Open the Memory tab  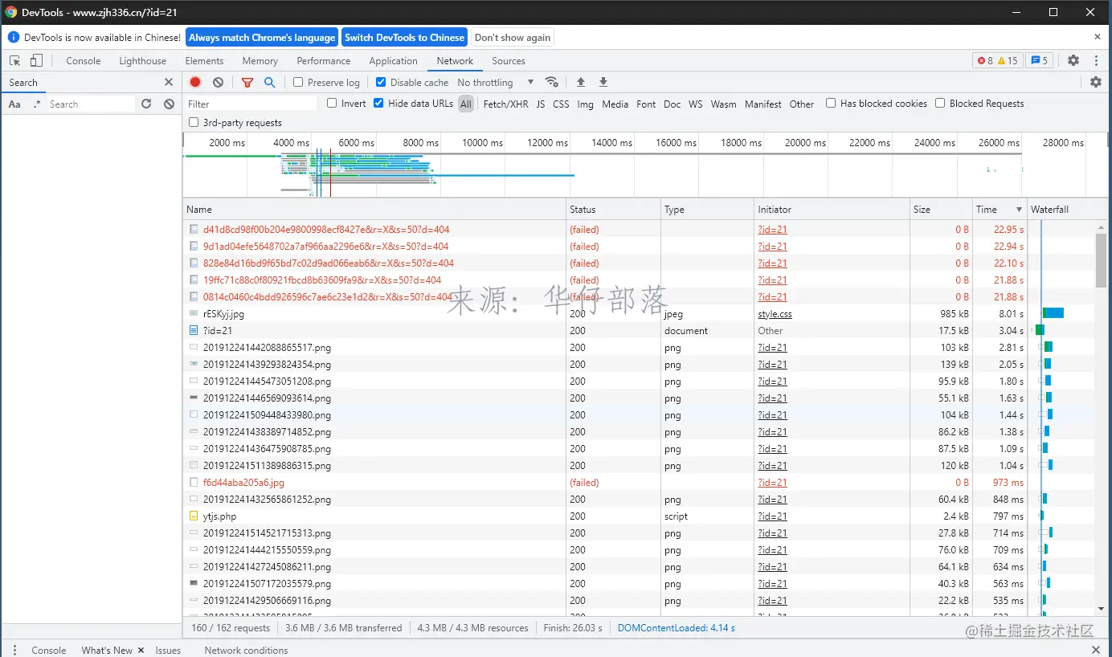click(260, 61)
